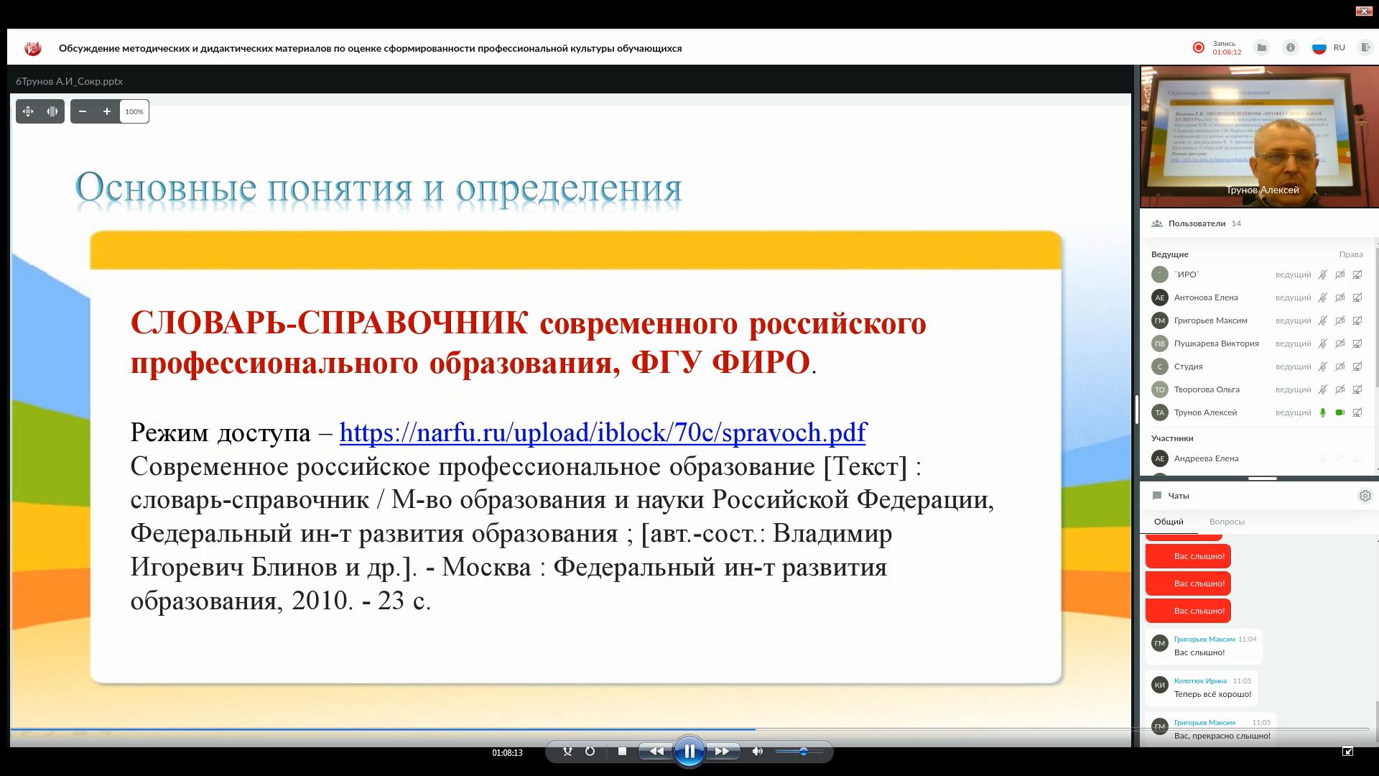Viewport: 1379px width, 776px height.
Task: Click the Права column label
Action: click(x=1350, y=254)
